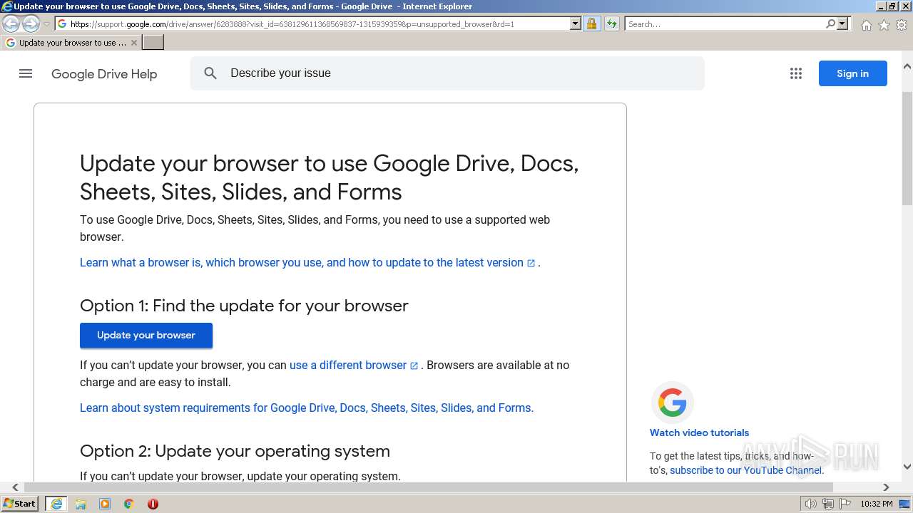This screenshot has width=913, height=513.
Task: Click the refresh page icon
Action: pyautogui.click(x=611, y=24)
